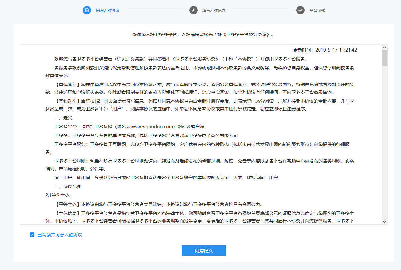401x270 pixels.
Task: Click the www.wdoodoo.com domain text
Action: [x=152, y=126]
